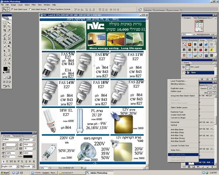
Task: Uncheck Show Transform Controls
Action: [49, 9]
